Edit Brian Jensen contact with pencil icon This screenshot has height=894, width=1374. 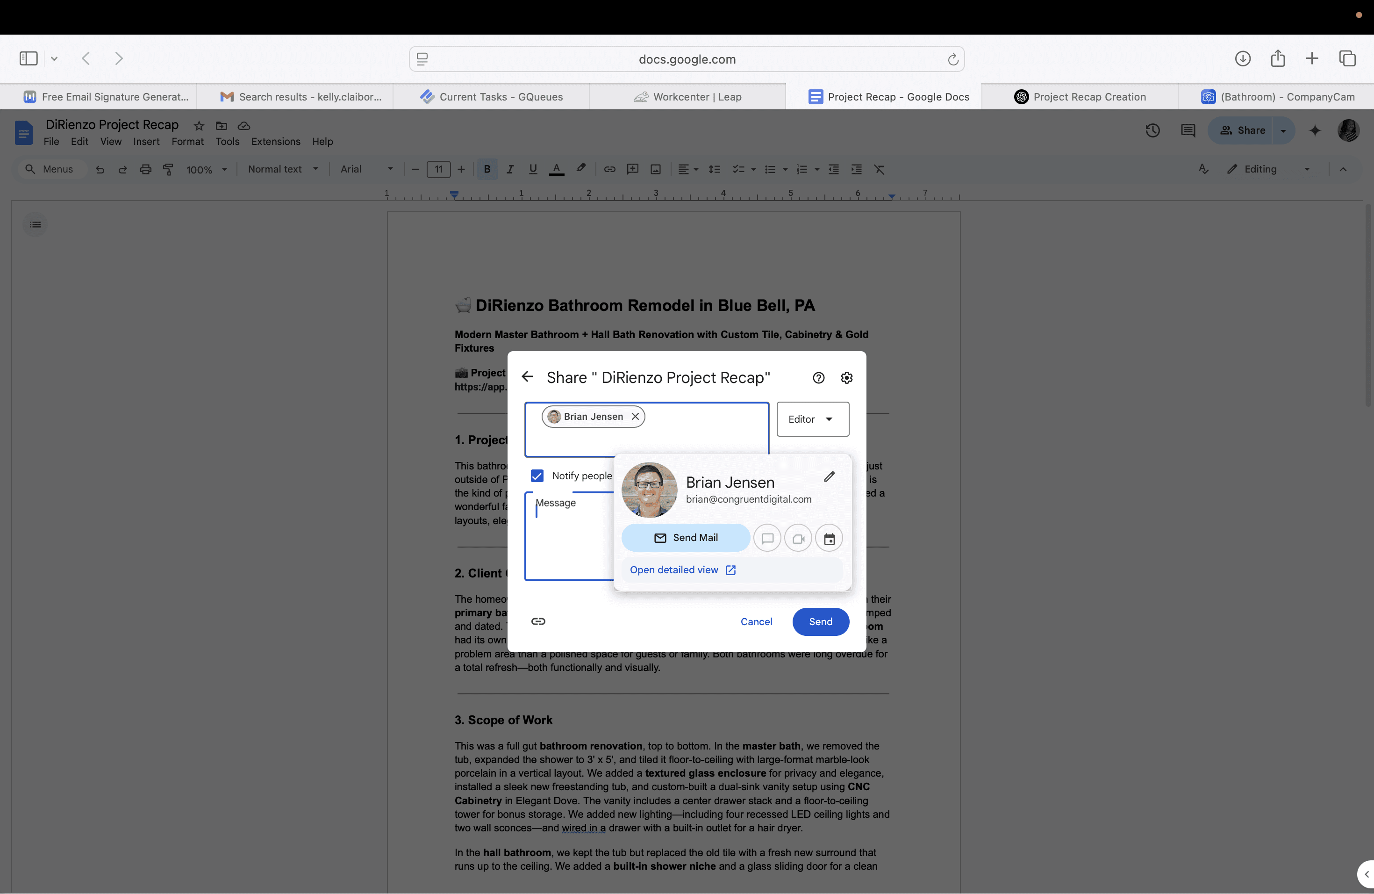point(829,476)
